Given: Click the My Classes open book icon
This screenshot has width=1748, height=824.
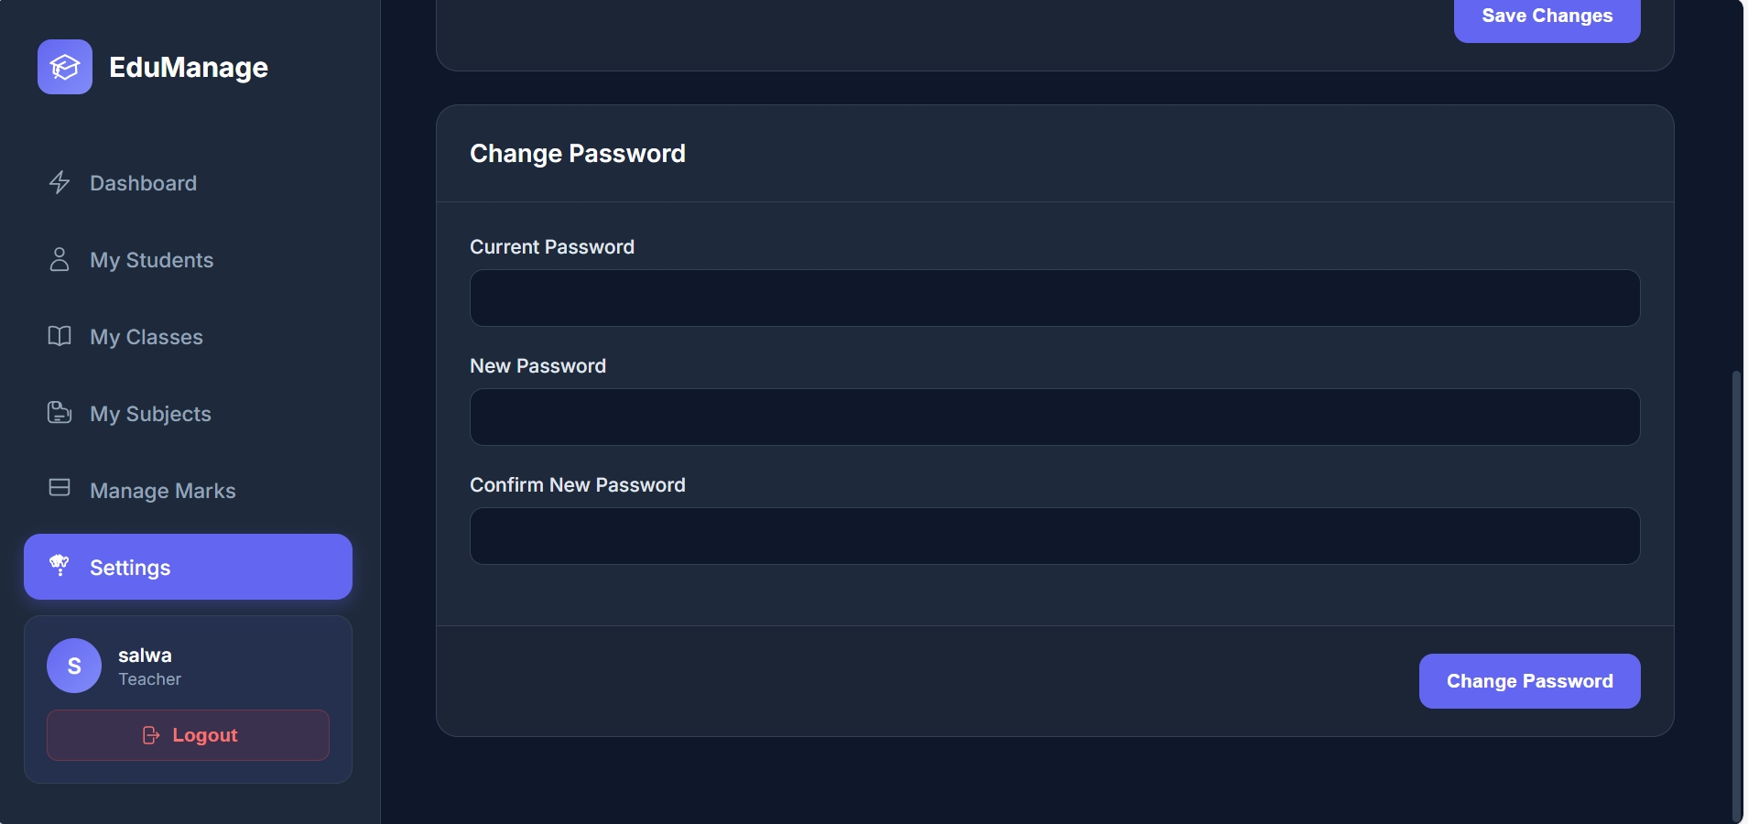Looking at the screenshot, I should [x=60, y=336].
